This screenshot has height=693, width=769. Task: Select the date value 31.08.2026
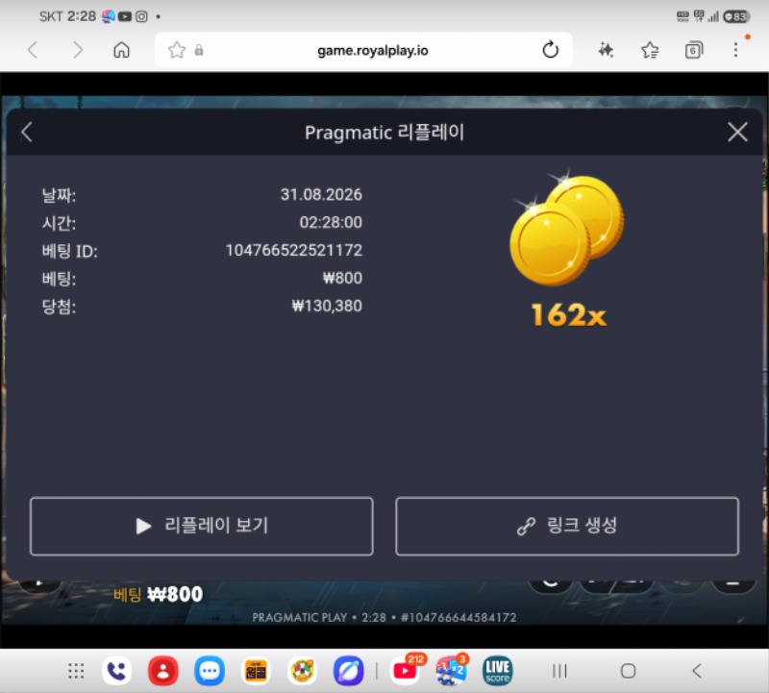tap(321, 195)
